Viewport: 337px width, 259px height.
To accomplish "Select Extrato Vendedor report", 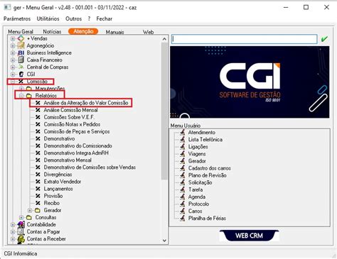I will pos(63,182).
